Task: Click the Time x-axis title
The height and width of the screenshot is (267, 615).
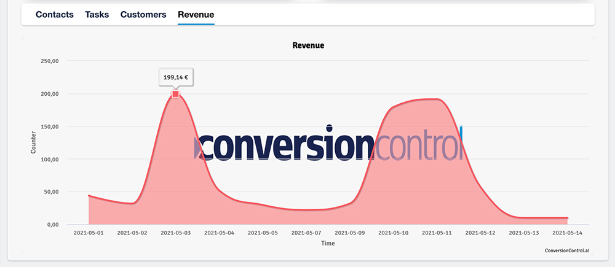Action: [x=328, y=243]
